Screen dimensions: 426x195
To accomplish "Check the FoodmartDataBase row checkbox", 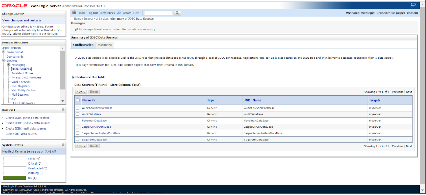I will click(x=78, y=121).
